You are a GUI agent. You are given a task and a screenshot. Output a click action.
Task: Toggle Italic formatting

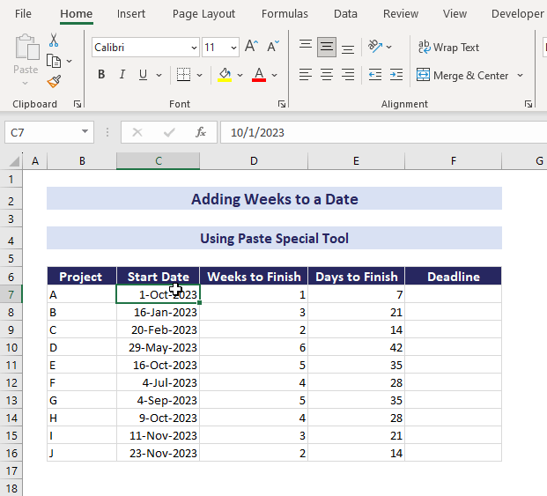(x=123, y=75)
